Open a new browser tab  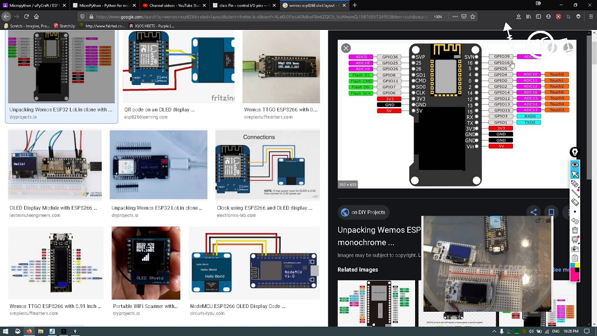(354, 5)
